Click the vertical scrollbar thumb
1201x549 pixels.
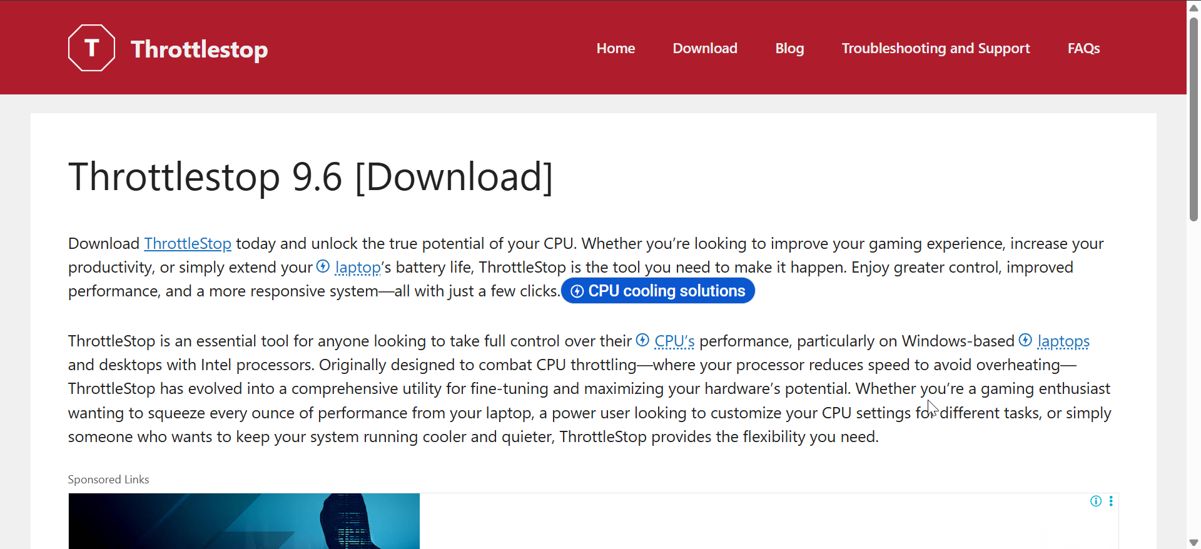1193,119
